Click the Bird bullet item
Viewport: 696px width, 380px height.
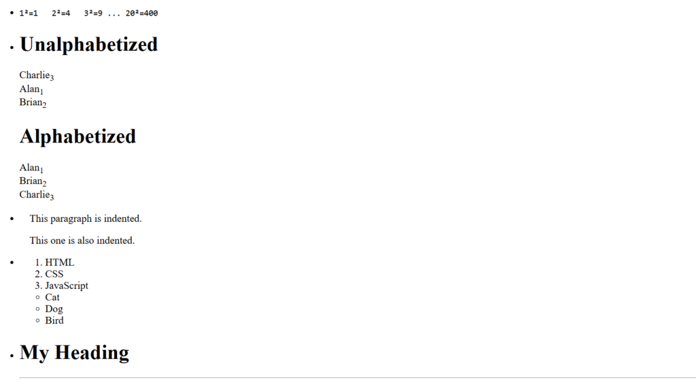click(x=54, y=320)
